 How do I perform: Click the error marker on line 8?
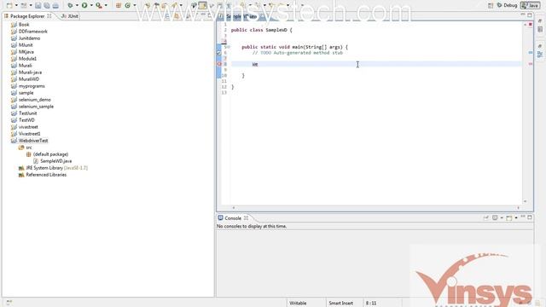219,64
